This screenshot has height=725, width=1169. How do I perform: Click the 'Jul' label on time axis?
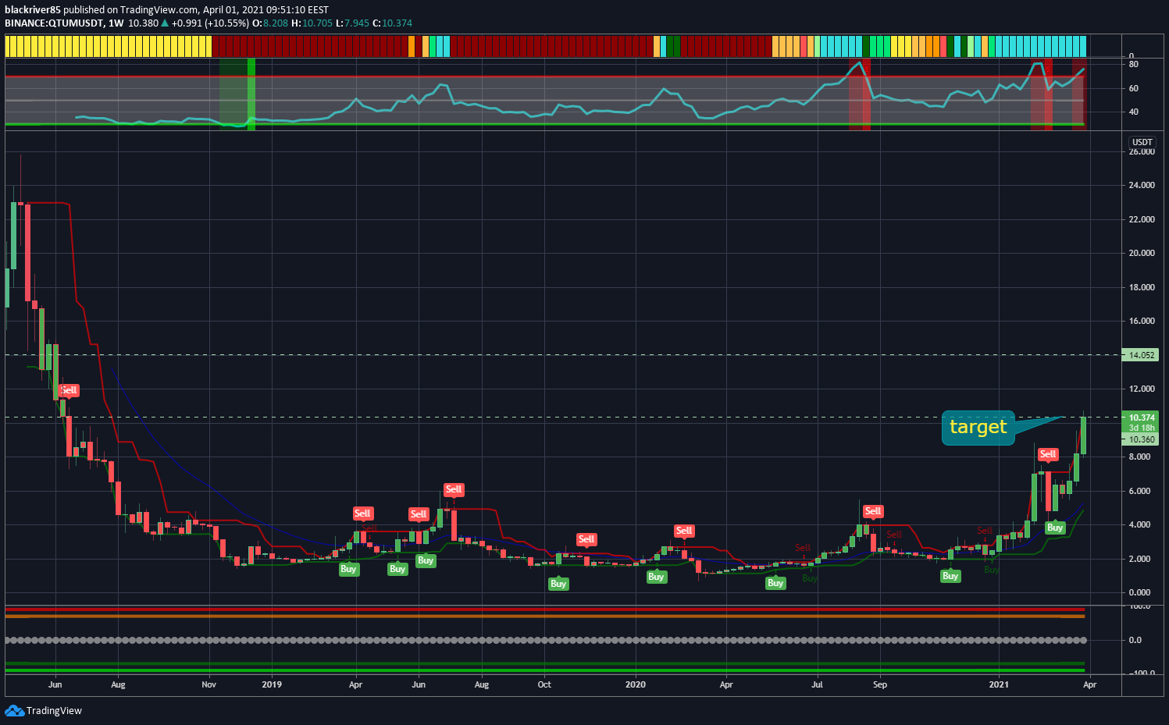click(x=817, y=685)
